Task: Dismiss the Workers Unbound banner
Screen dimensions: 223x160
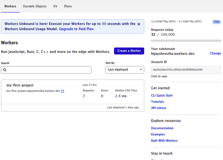Action: pos(139,24)
